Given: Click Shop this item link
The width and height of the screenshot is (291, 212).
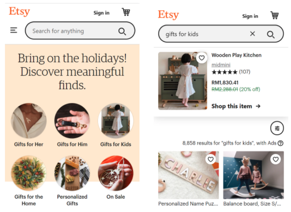Looking at the screenshot, I should click(x=236, y=106).
